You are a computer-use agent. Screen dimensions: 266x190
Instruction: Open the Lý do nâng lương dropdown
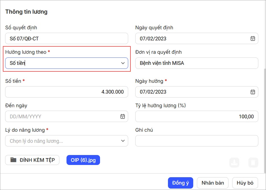click(x=123, y=141)
